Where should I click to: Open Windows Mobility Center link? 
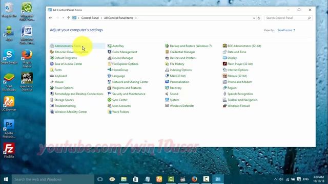tap(71, 112)
